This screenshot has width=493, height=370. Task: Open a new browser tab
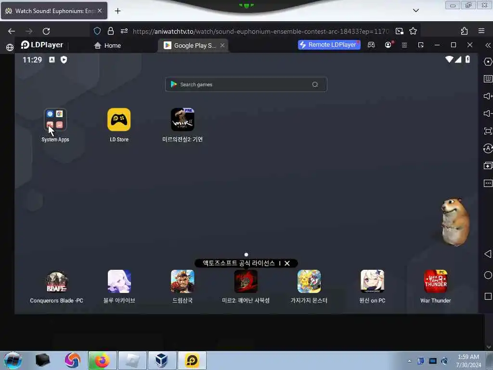pyautogui.click(x=117, y=11)
